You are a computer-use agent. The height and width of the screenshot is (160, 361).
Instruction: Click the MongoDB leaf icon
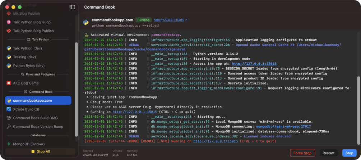[x=9, y=144]
